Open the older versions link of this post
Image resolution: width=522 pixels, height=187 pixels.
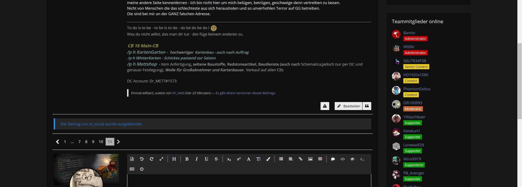(245, 93)
